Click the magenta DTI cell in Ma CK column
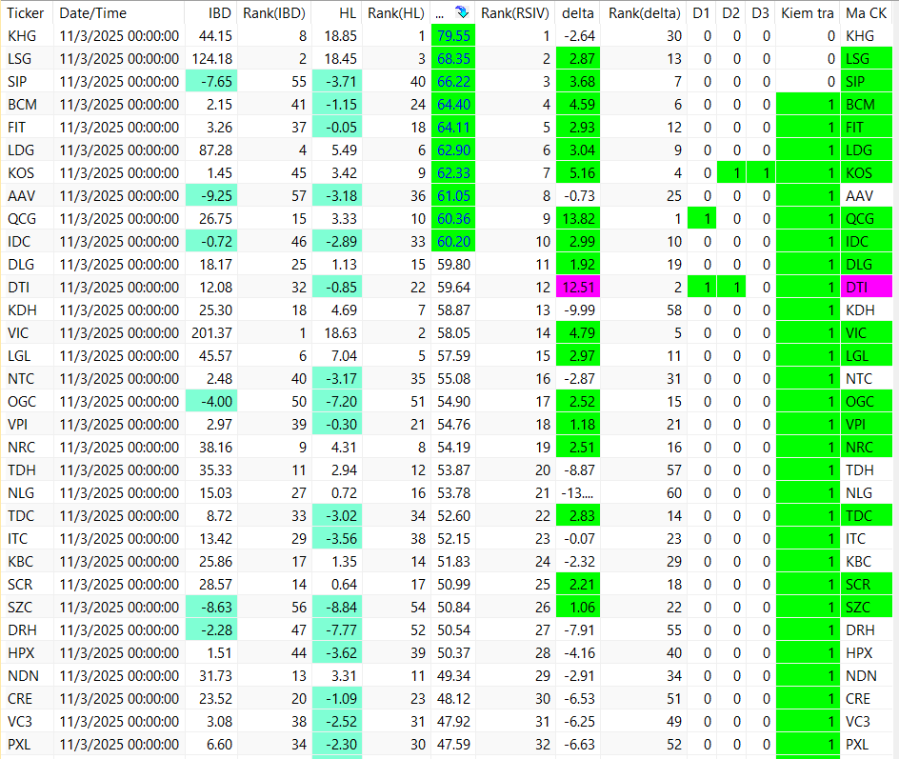899x759 pixels. [867, 288]
